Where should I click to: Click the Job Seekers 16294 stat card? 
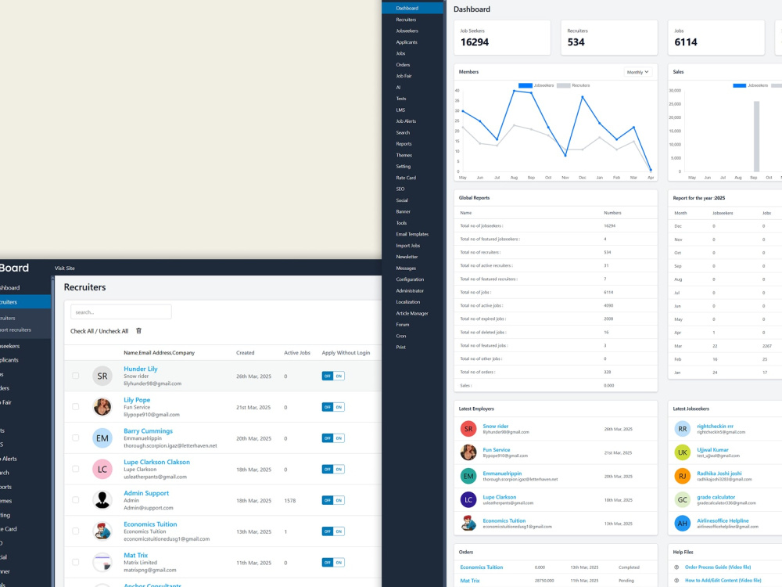tap(502, 38)
